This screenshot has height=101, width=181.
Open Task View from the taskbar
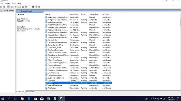[15, 98]
